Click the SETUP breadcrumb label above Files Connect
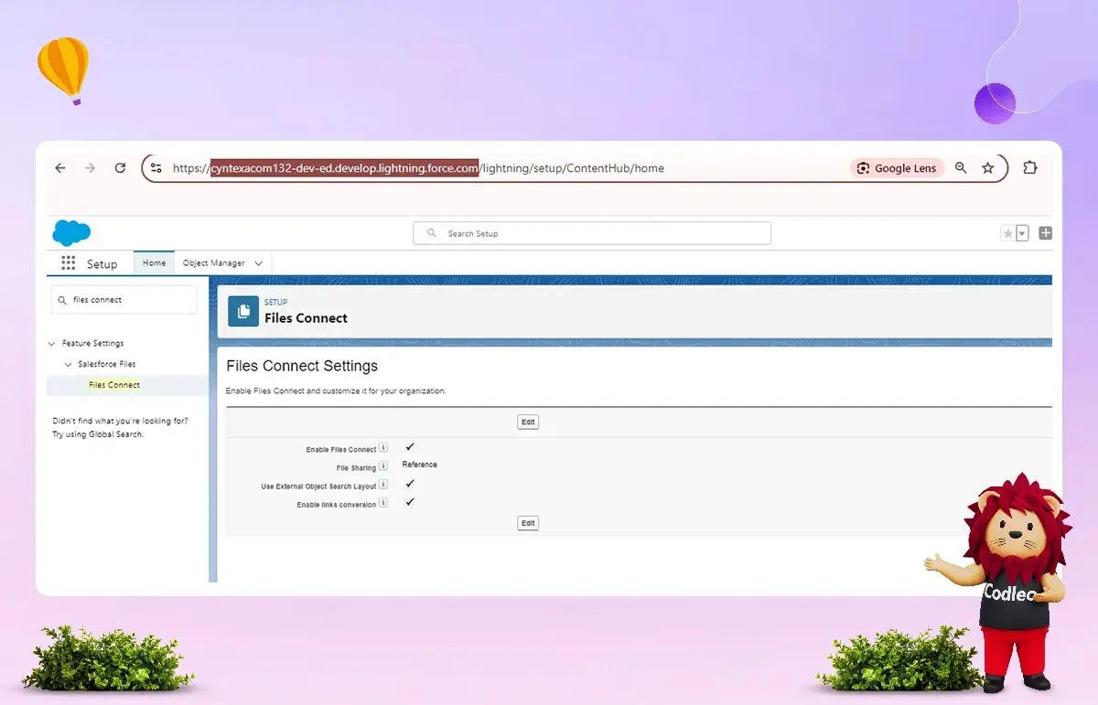The image size is (1098, 705). [x=275, y=303]
